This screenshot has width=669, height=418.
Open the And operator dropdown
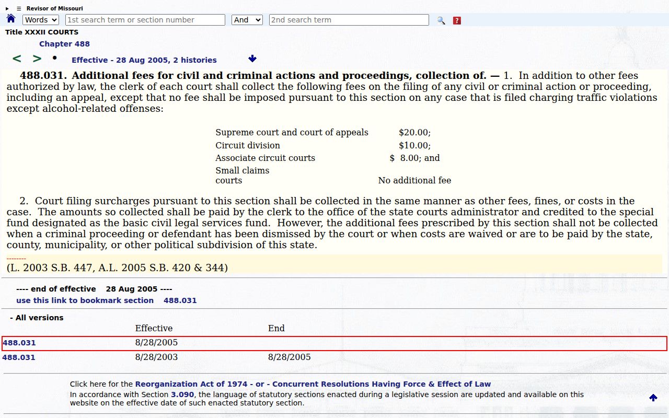(x=247, y=20)
